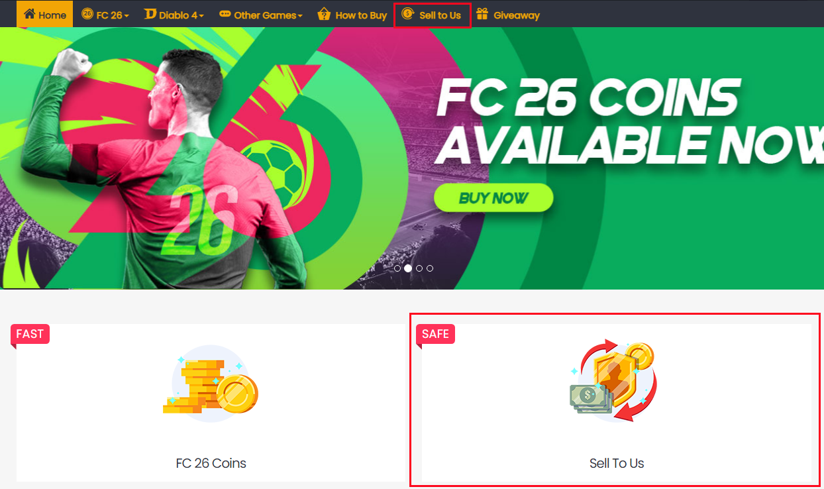
Task: Click the Sell To Us card text
Action: (x=617, y=463)
